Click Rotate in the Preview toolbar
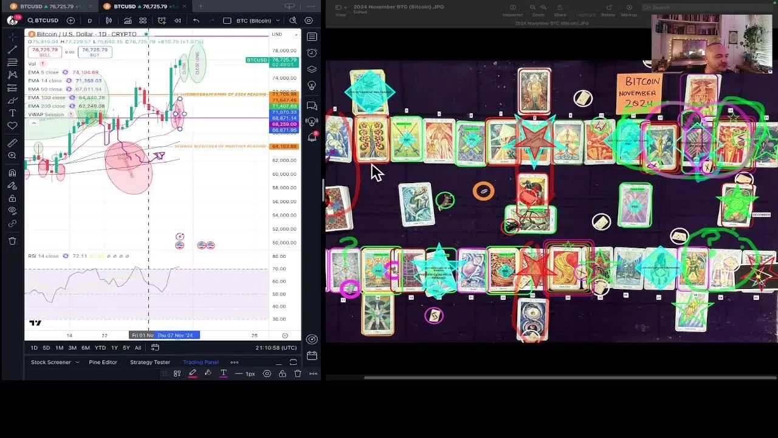Image resolution: width=778 pixels, height=438 pixels. pos(608,10)
